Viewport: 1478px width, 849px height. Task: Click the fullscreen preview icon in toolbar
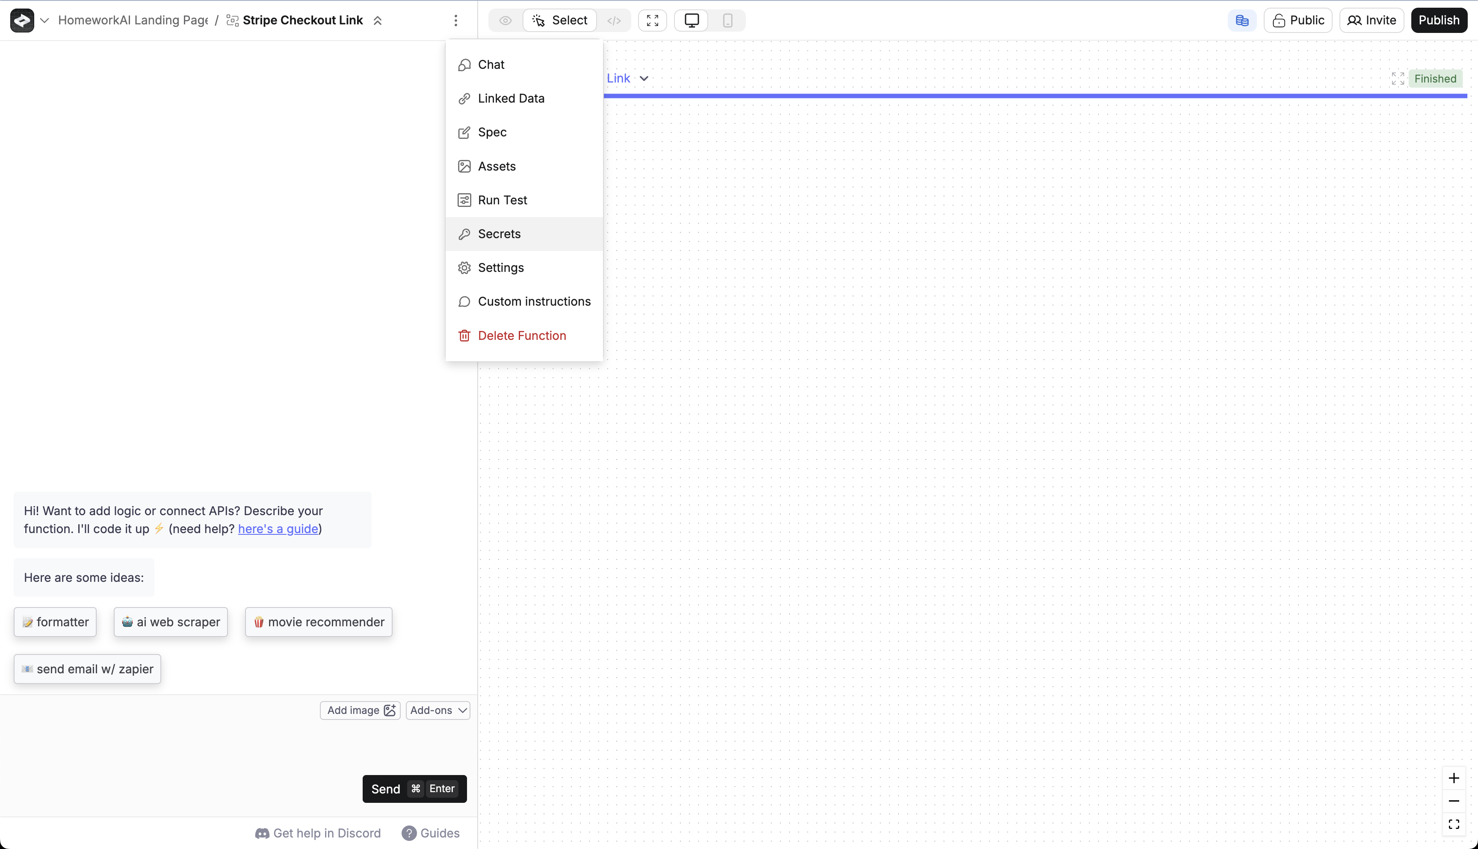pos(652,21)
